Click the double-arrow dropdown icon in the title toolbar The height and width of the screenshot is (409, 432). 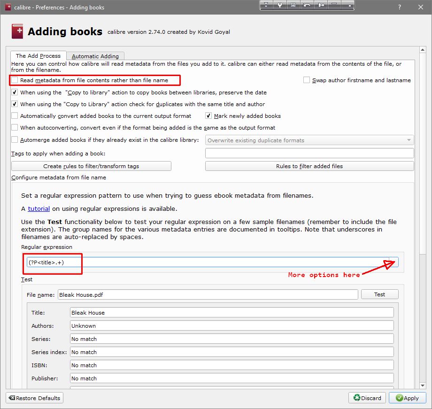(x=266, y=5)
